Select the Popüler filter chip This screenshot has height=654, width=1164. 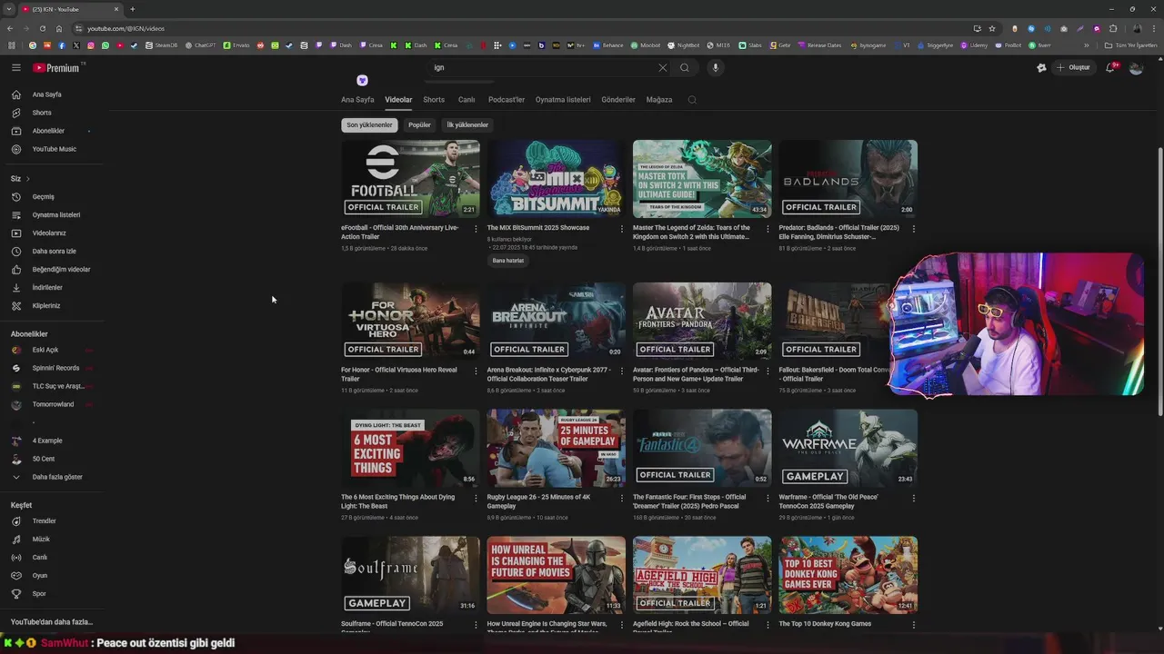click(419, 125)
